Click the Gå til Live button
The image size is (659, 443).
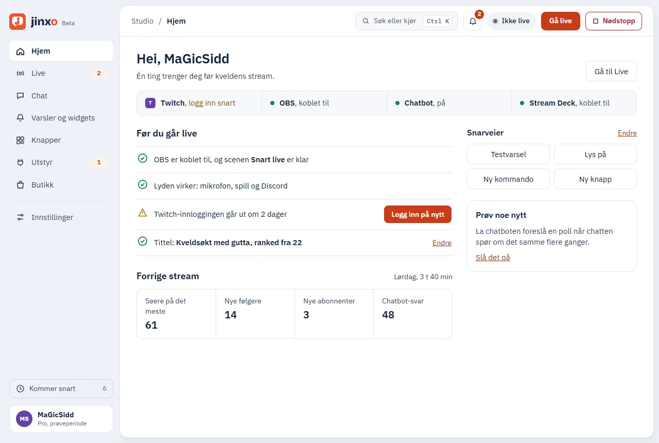pyautogui.click(x=611, y=72)
